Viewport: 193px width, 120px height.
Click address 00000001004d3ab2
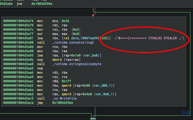(18, 86)
